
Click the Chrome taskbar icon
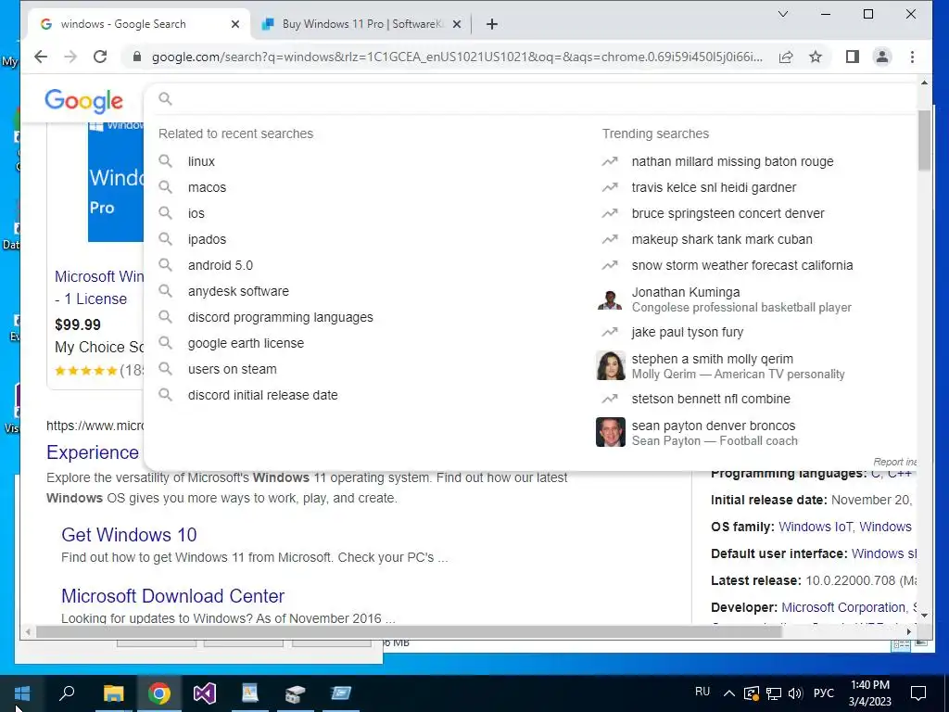tap(158, 693)
